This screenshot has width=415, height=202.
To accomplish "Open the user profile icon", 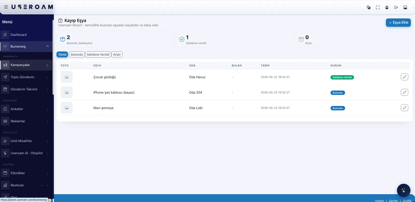I will [387, 7].
